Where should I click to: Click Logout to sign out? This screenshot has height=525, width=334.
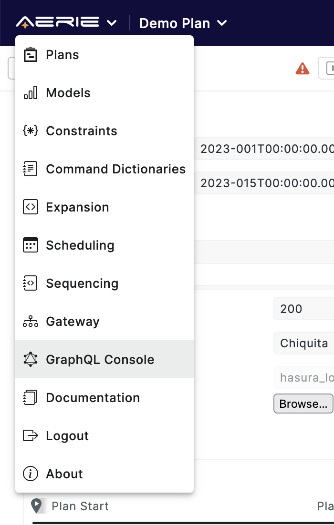(x=67, y=435)
